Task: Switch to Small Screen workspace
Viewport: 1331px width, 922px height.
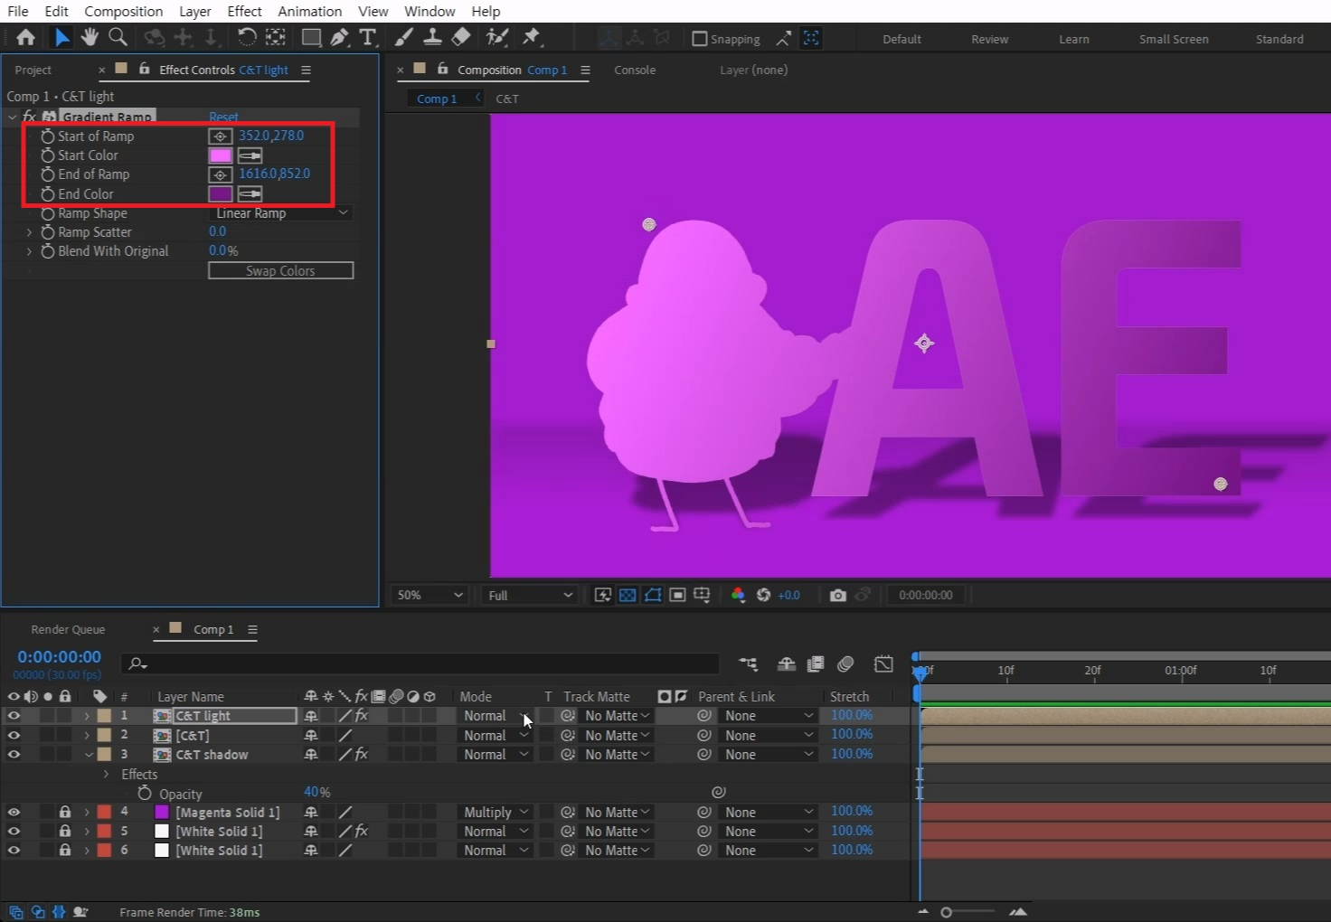Action: [1174, 39]
